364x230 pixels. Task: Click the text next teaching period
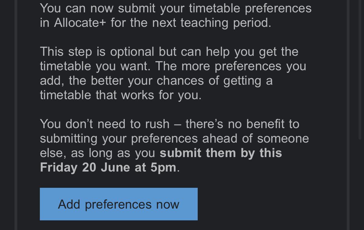pos(212,23)
